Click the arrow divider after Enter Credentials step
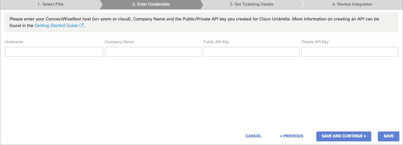 click(x=202, y=4)
